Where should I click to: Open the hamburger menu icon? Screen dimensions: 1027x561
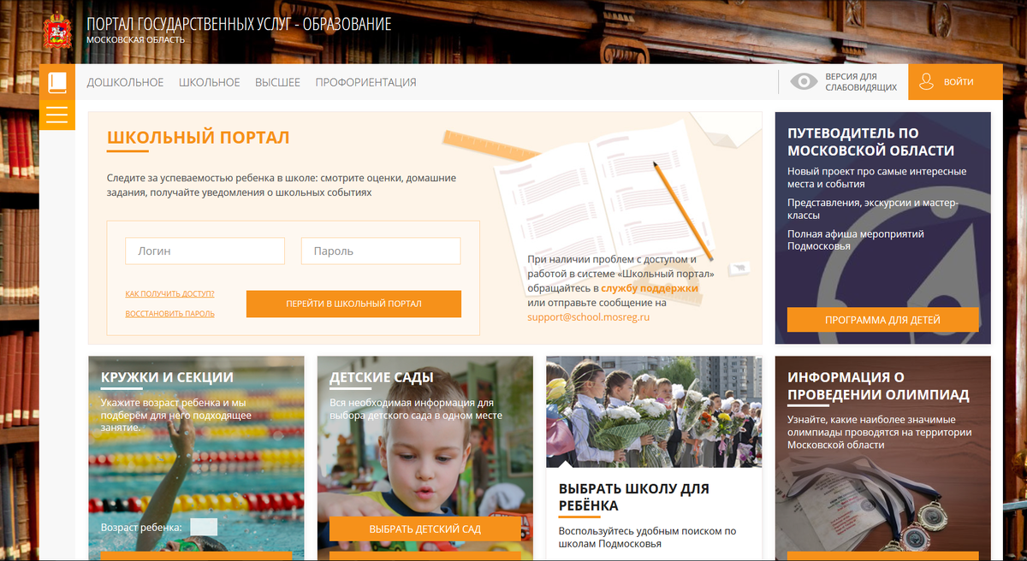pos(57,115)
